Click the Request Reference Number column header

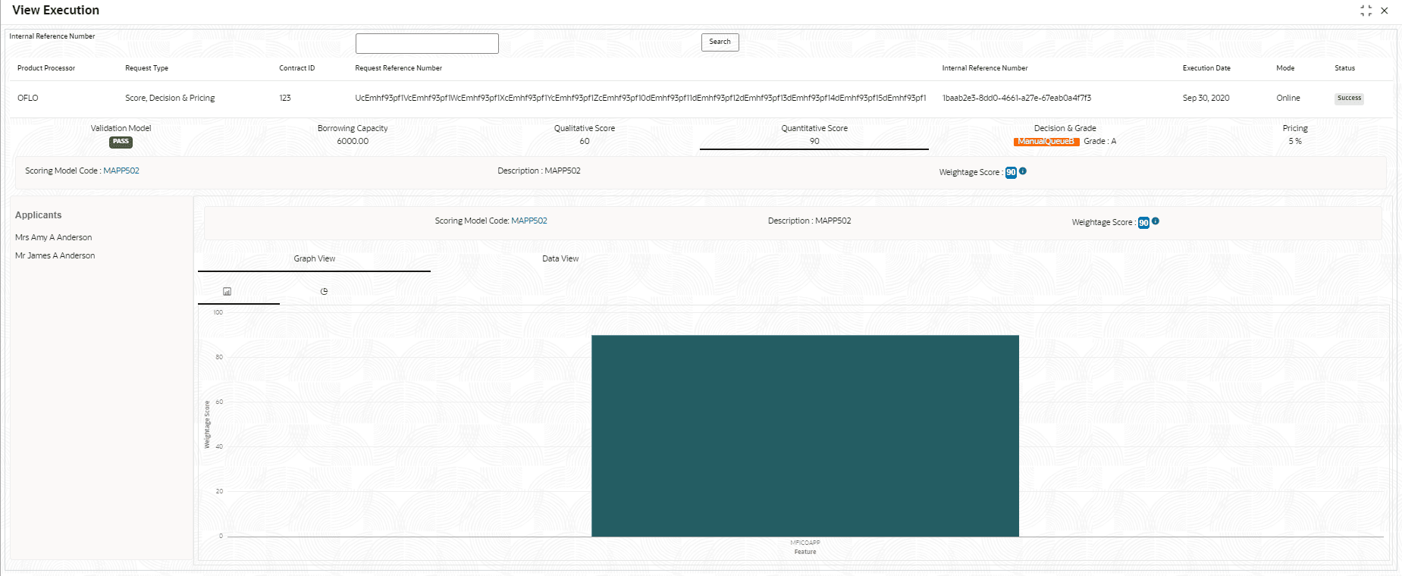[x=398, y=68]
